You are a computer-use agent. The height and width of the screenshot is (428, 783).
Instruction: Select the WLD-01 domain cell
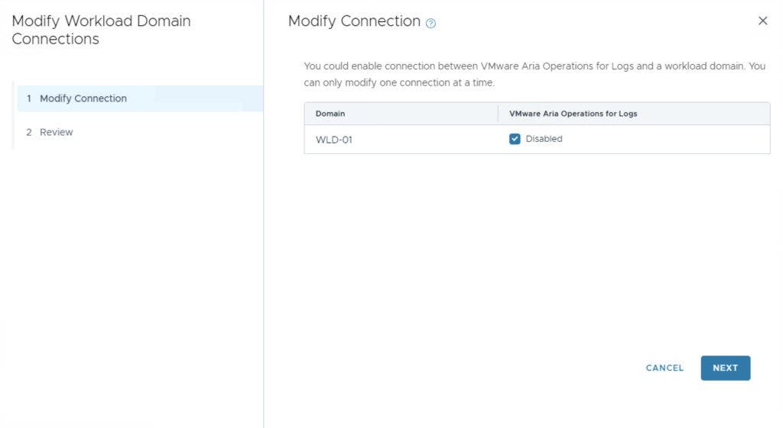click(334, 140)
